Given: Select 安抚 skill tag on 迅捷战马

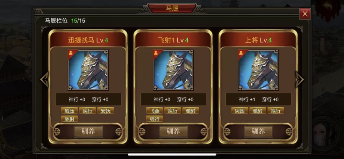Looking at the screenshot, I should coord(105,111).
